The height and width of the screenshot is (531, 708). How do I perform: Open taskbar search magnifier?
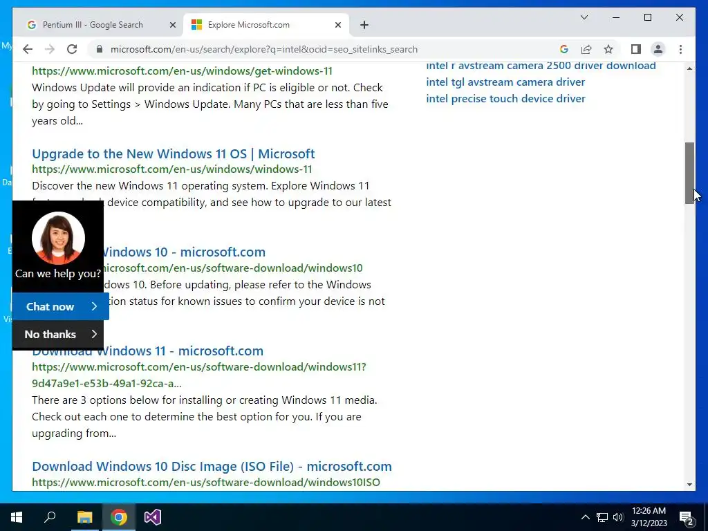pyautogui.click(x=50, y=517)
